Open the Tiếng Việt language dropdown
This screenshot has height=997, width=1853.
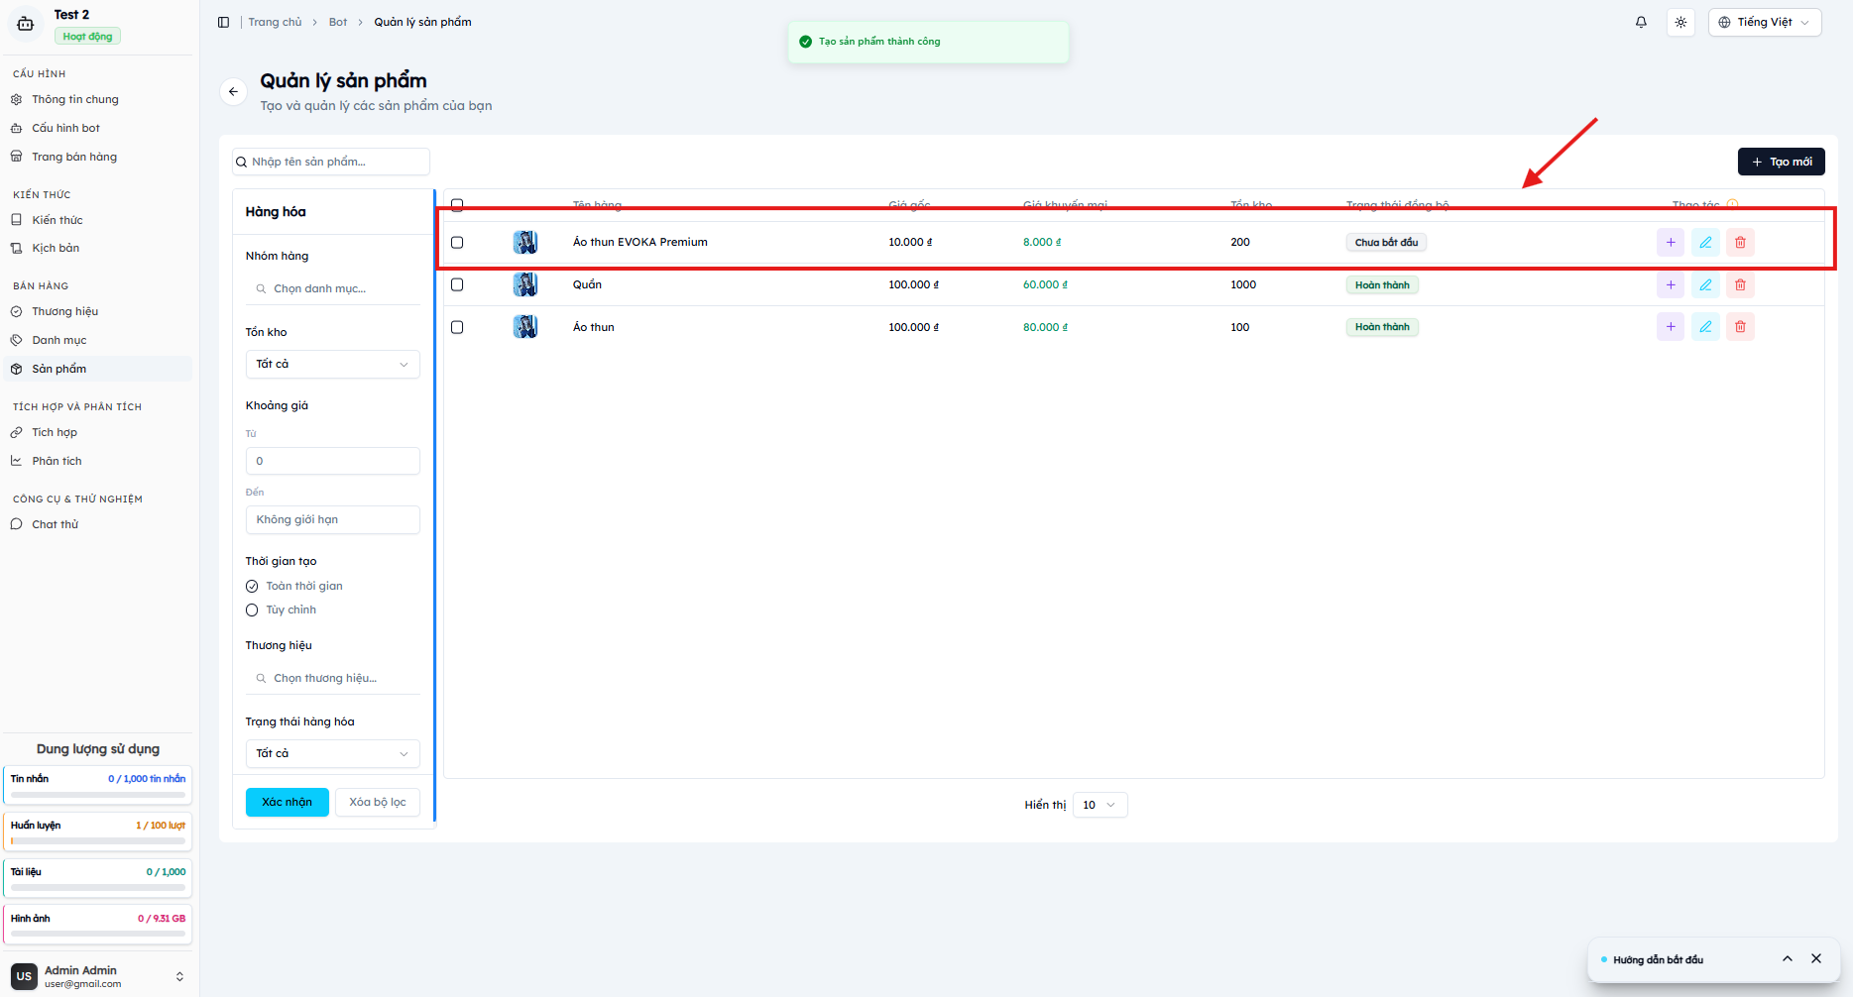(1765, 22)
